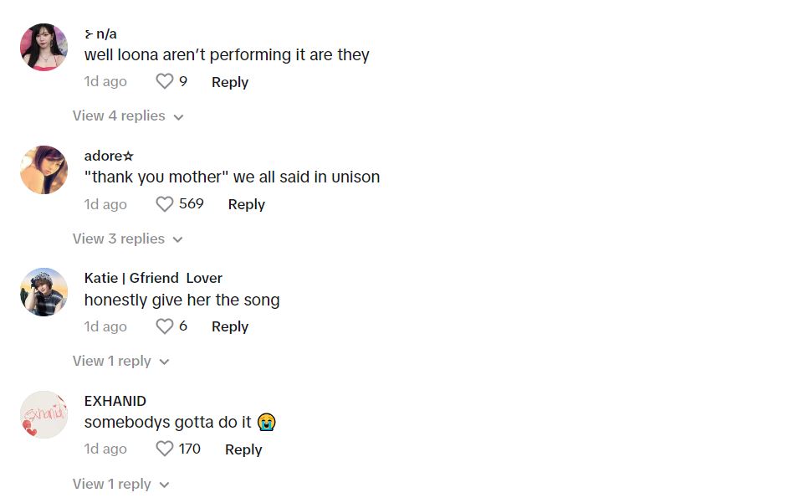Show 'View 1 reply' under Katie's comment
The height and width of the screenshot is (503, 798).
point(120,362)
